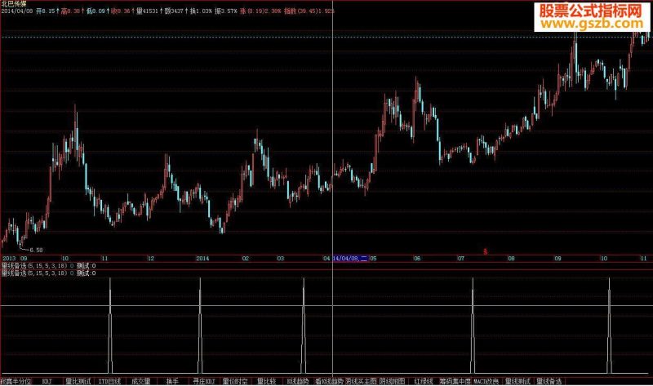653x386 pixels.
Task: Open the 成交量 volume indicator tab
Action: coord(140,381)
